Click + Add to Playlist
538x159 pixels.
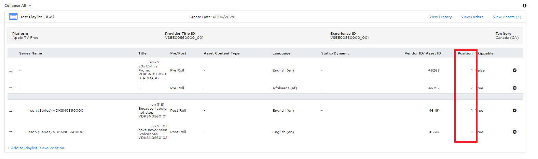23,148
